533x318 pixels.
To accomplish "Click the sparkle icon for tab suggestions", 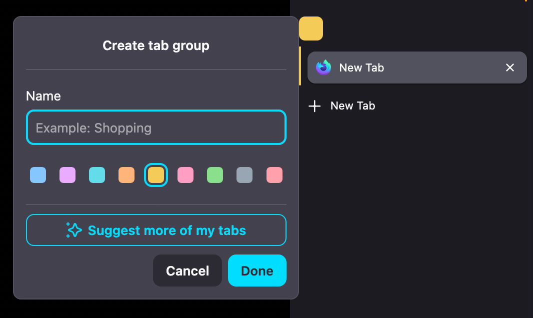I will coord(74,230).
